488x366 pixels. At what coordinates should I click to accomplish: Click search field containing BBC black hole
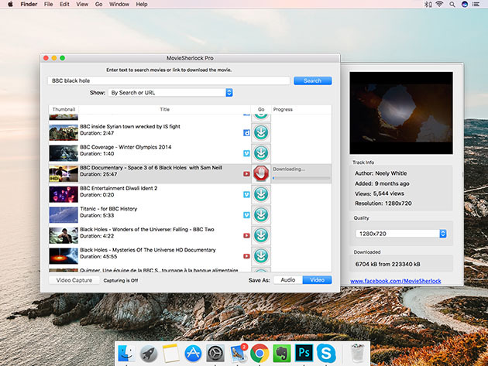(169, 80)
